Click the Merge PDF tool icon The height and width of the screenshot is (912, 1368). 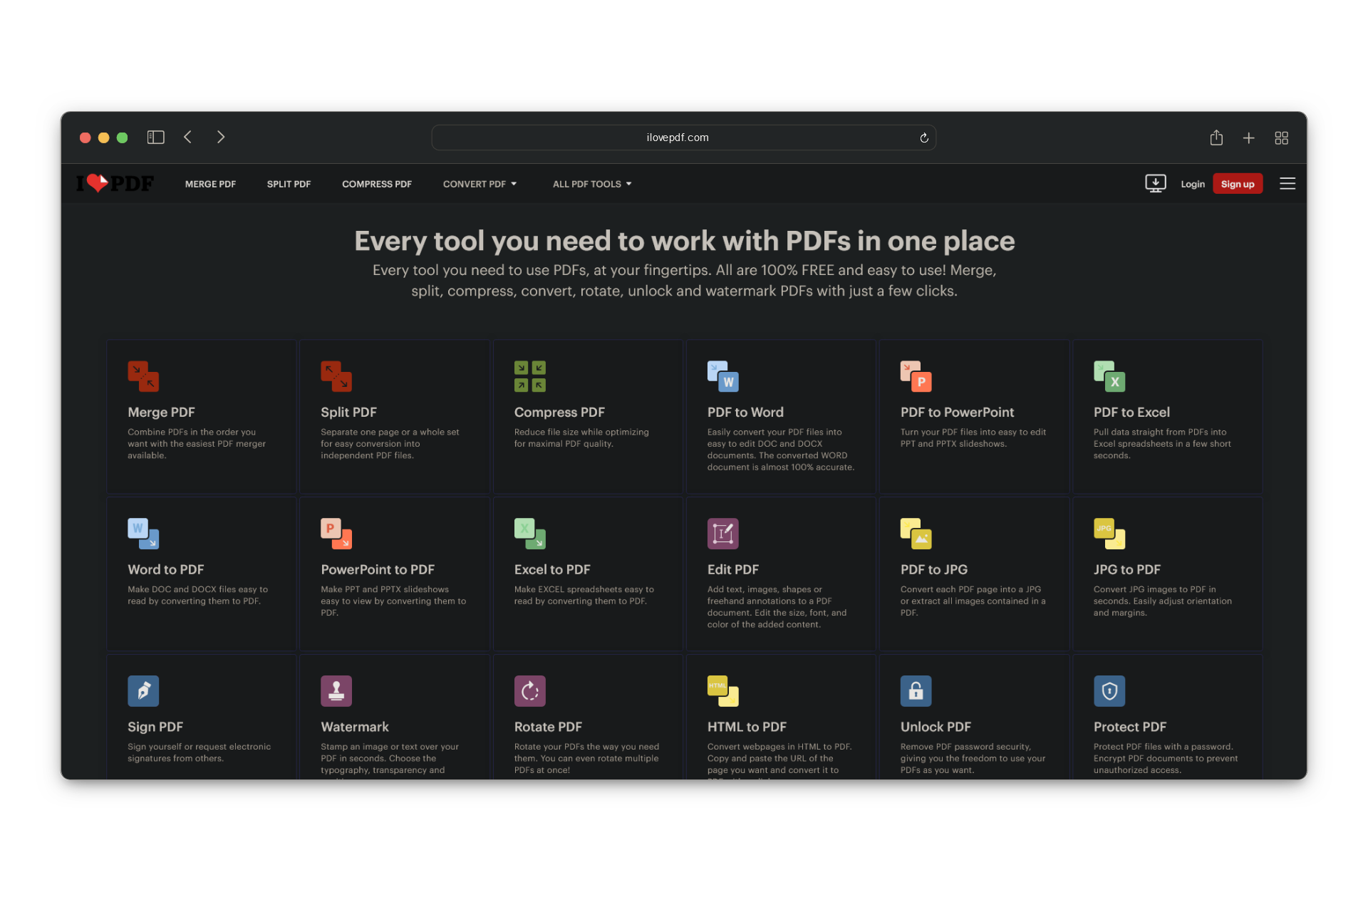click(x=143, y=376)
